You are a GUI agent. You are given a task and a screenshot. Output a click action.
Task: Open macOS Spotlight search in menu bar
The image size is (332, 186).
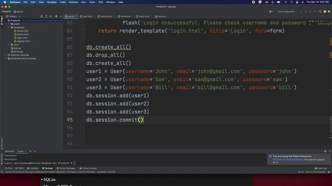(x=292, y=2)
